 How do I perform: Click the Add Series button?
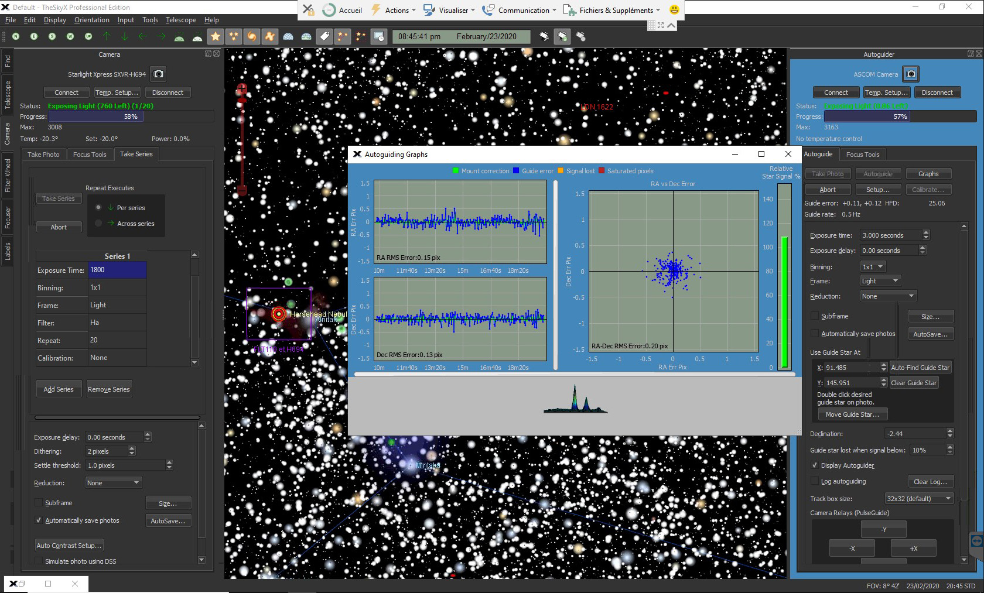pyautogui.click(x=59, y=389)
